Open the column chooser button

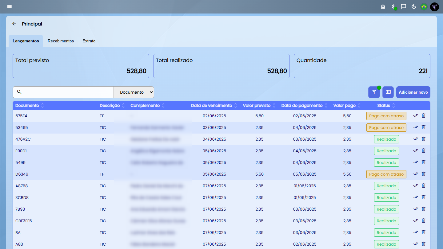pyautogui.click(x=388, y=92)
